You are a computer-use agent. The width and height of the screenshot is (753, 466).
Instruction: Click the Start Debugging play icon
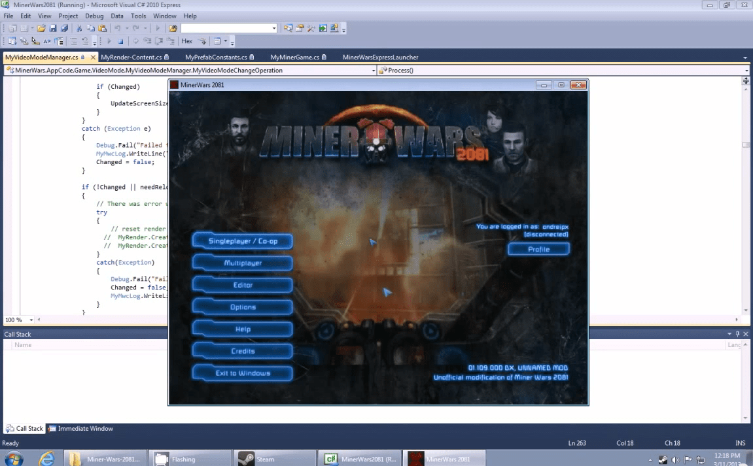point(158,28)
